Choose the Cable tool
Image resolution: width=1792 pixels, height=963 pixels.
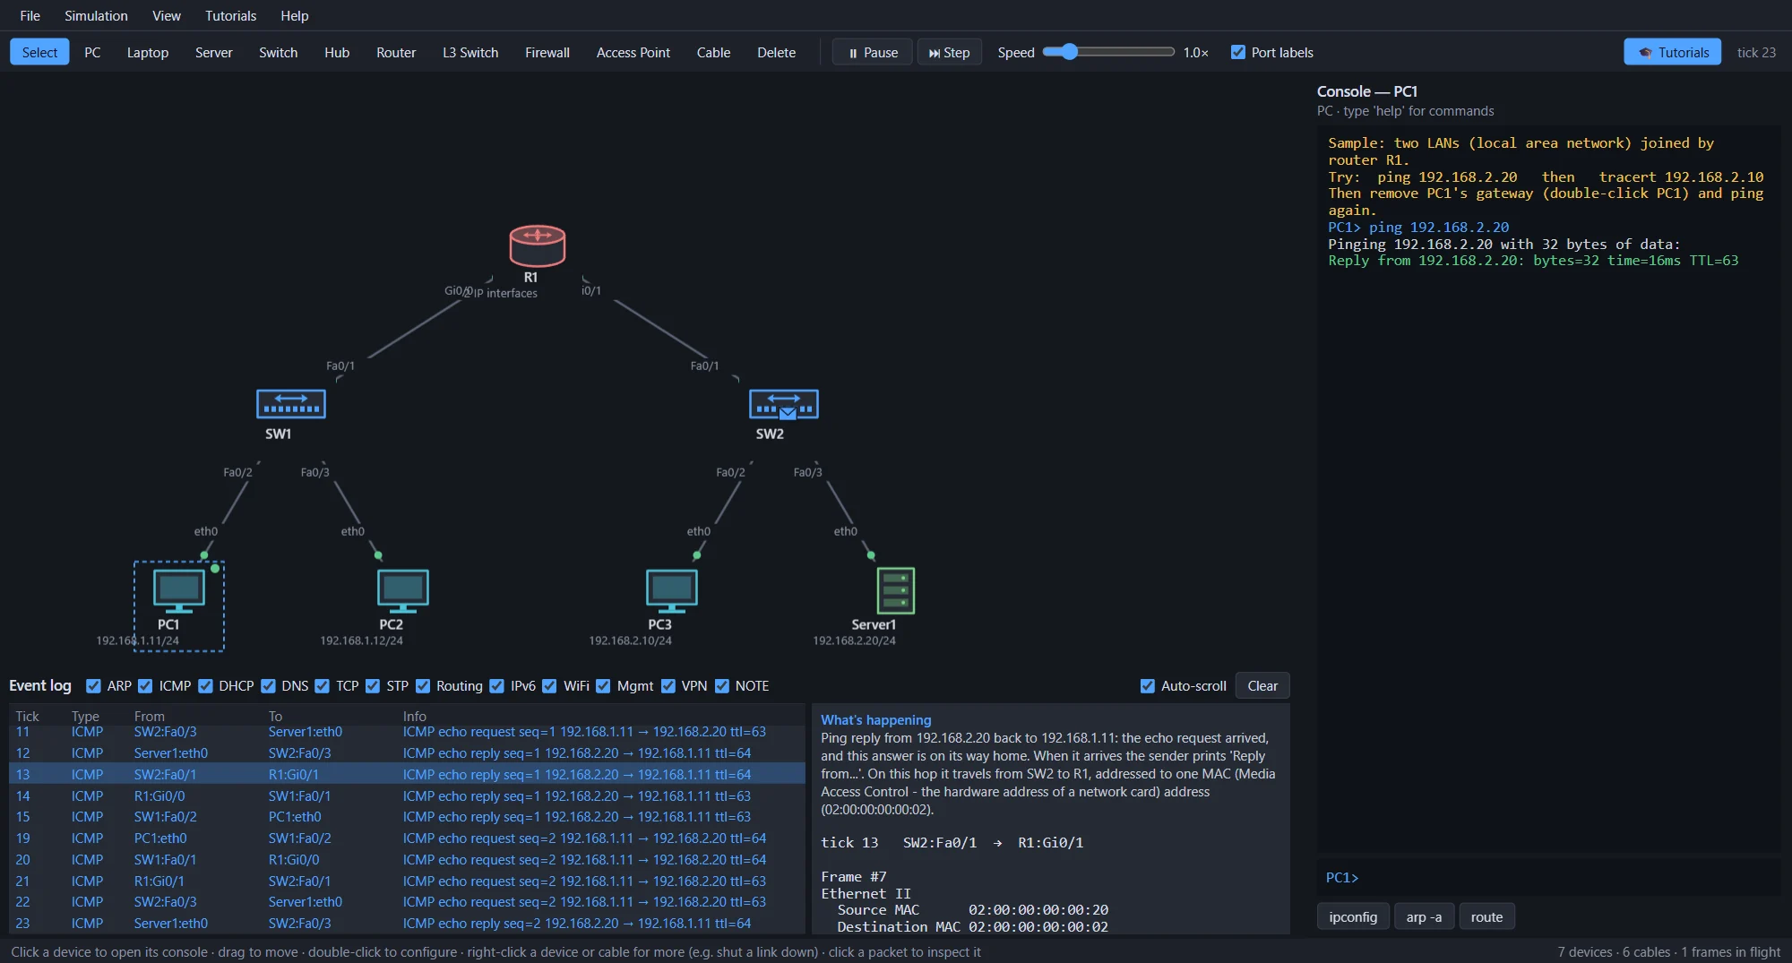[x=713, y=52]
